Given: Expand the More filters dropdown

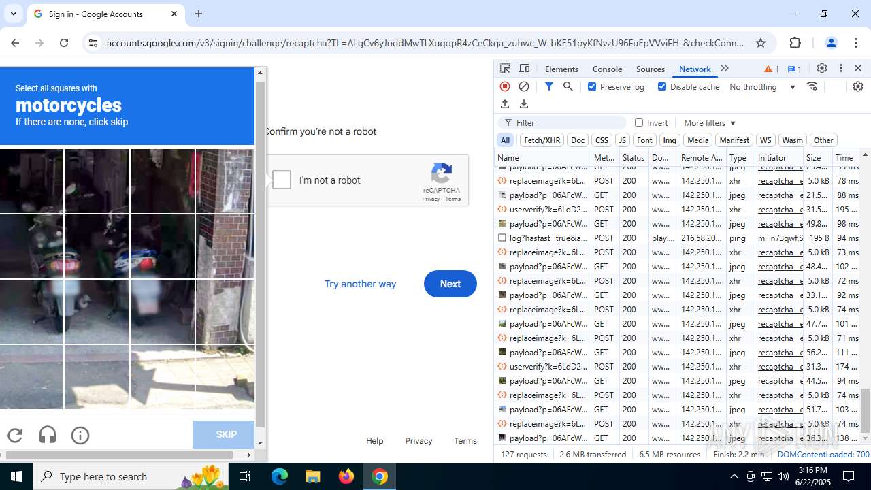Looking at the screenshot, I should click(x=710, y=123).
